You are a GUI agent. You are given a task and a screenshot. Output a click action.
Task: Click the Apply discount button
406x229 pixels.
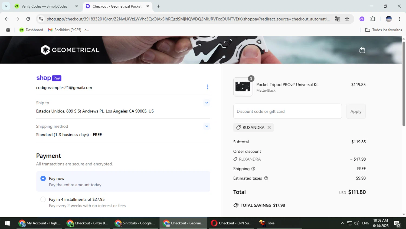click(356, 111)
